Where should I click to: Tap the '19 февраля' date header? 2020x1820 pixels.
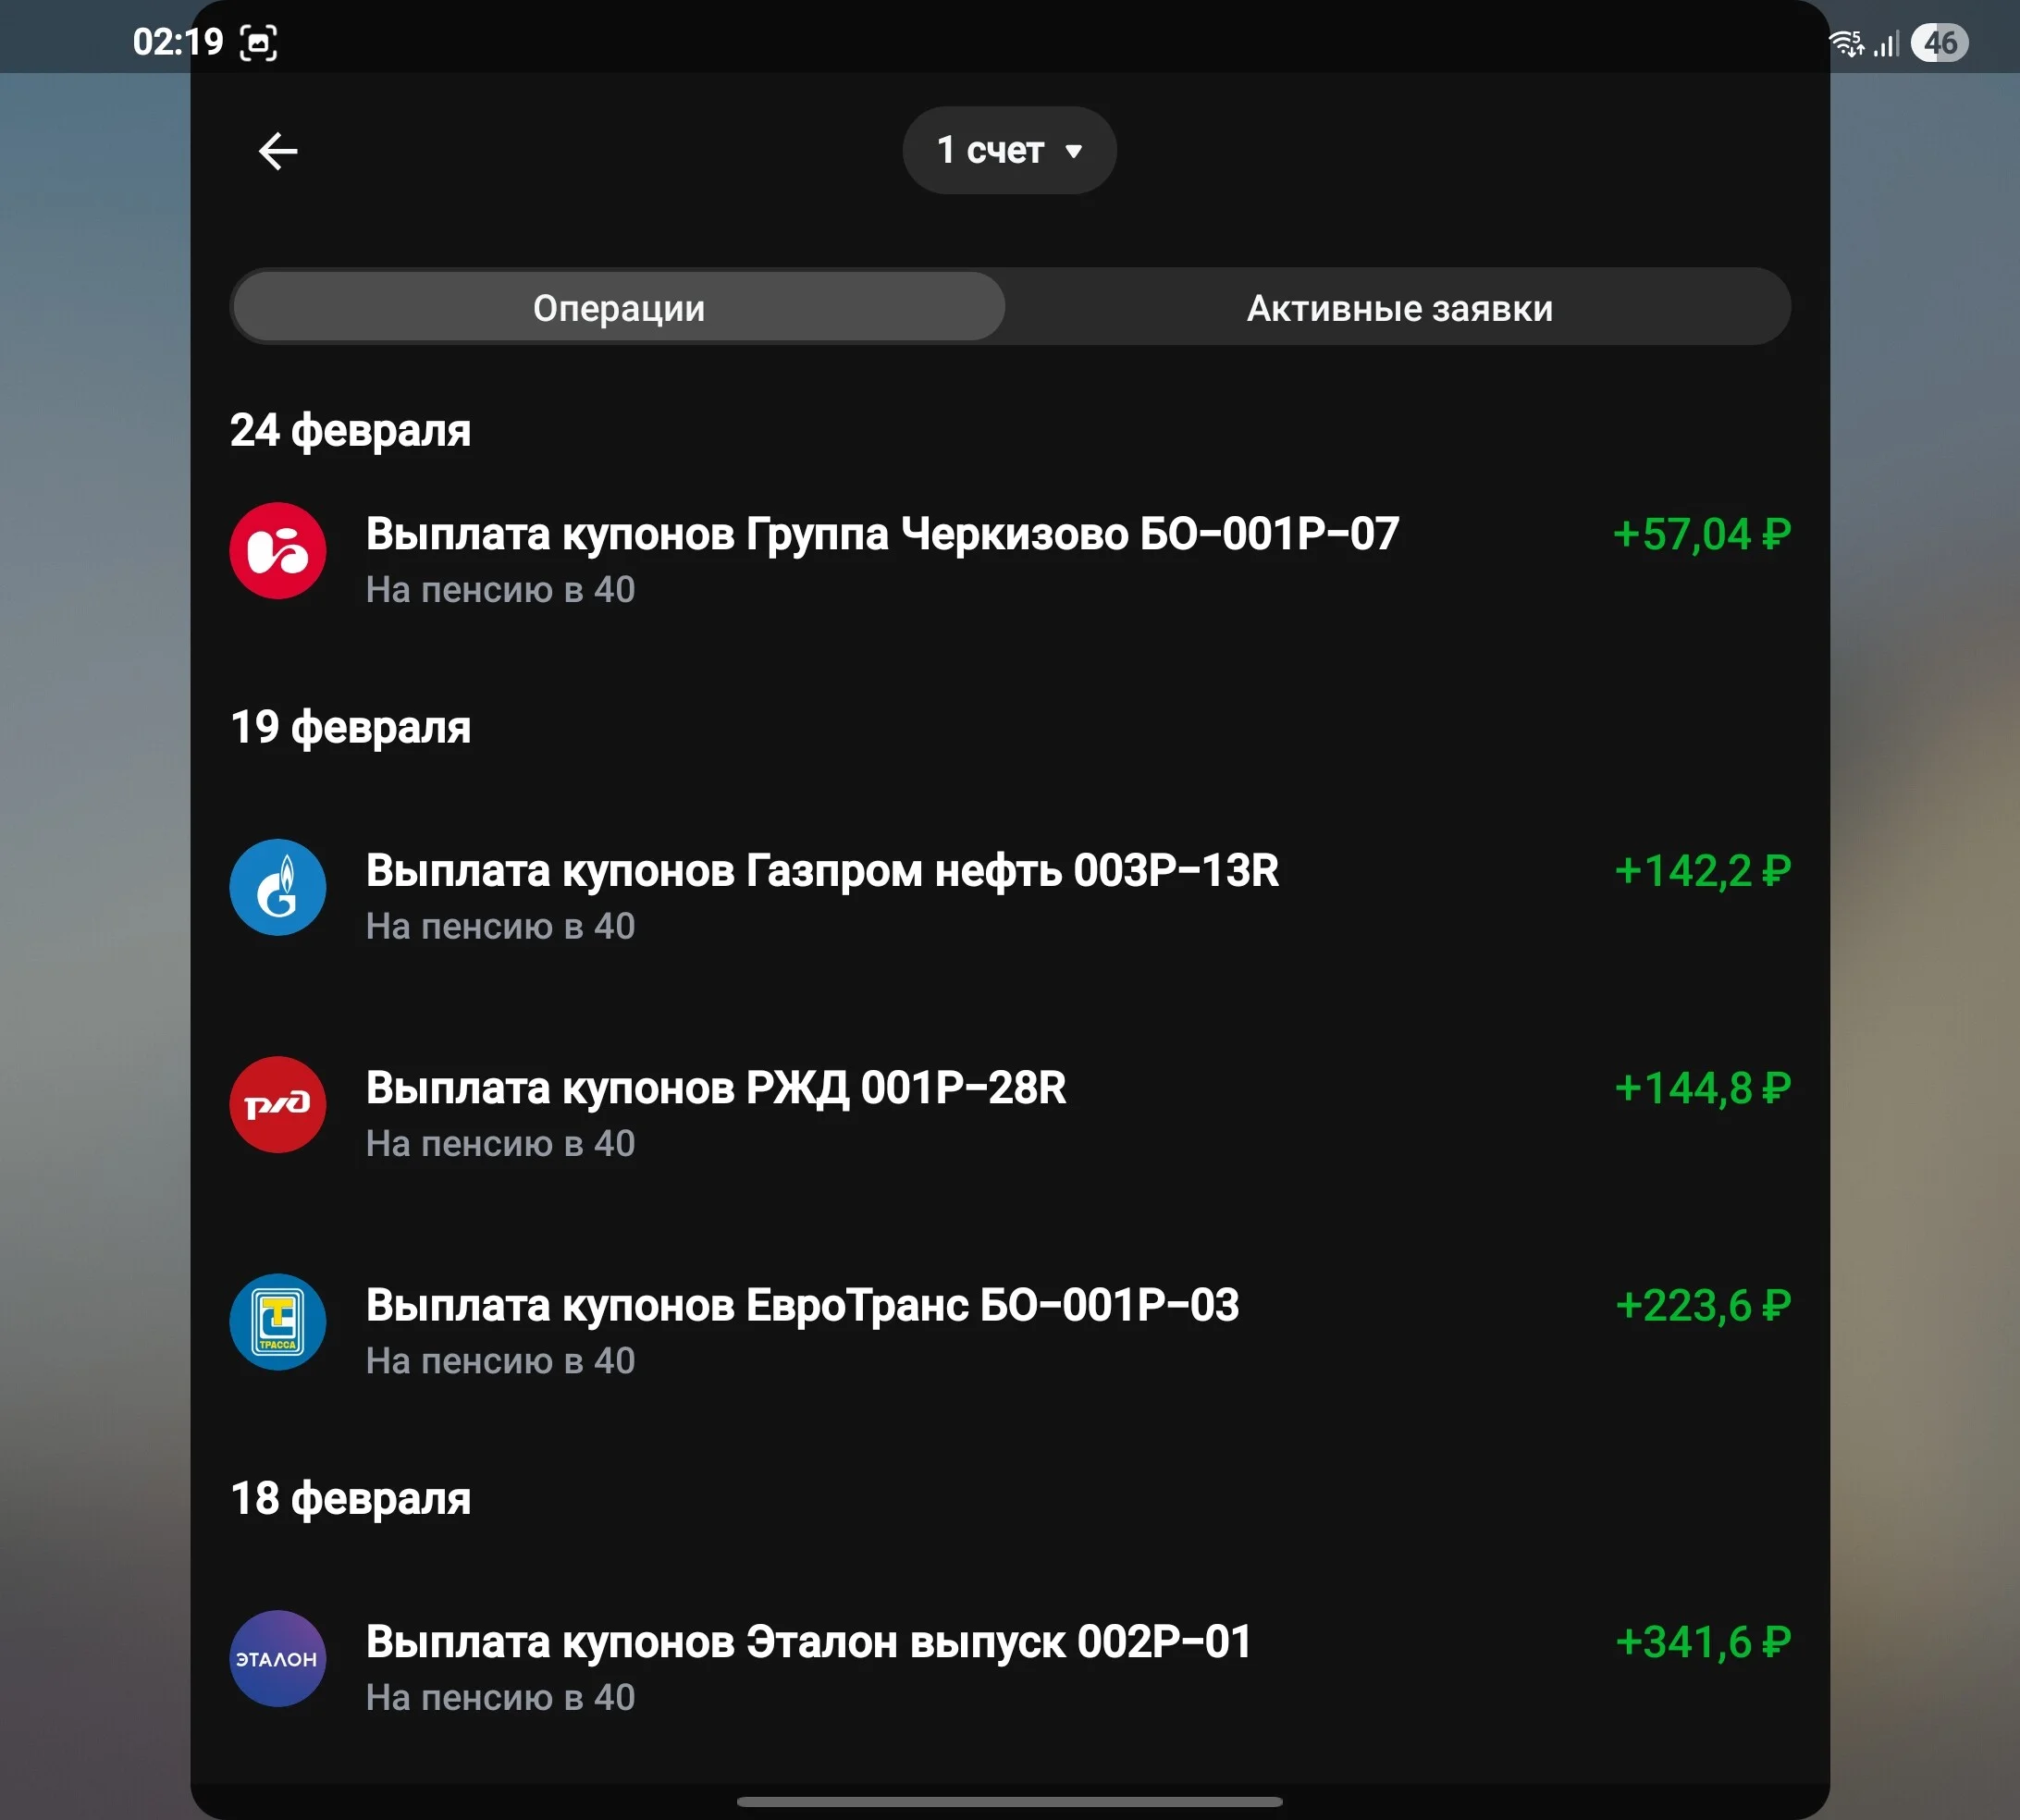[x=350, y=727]
